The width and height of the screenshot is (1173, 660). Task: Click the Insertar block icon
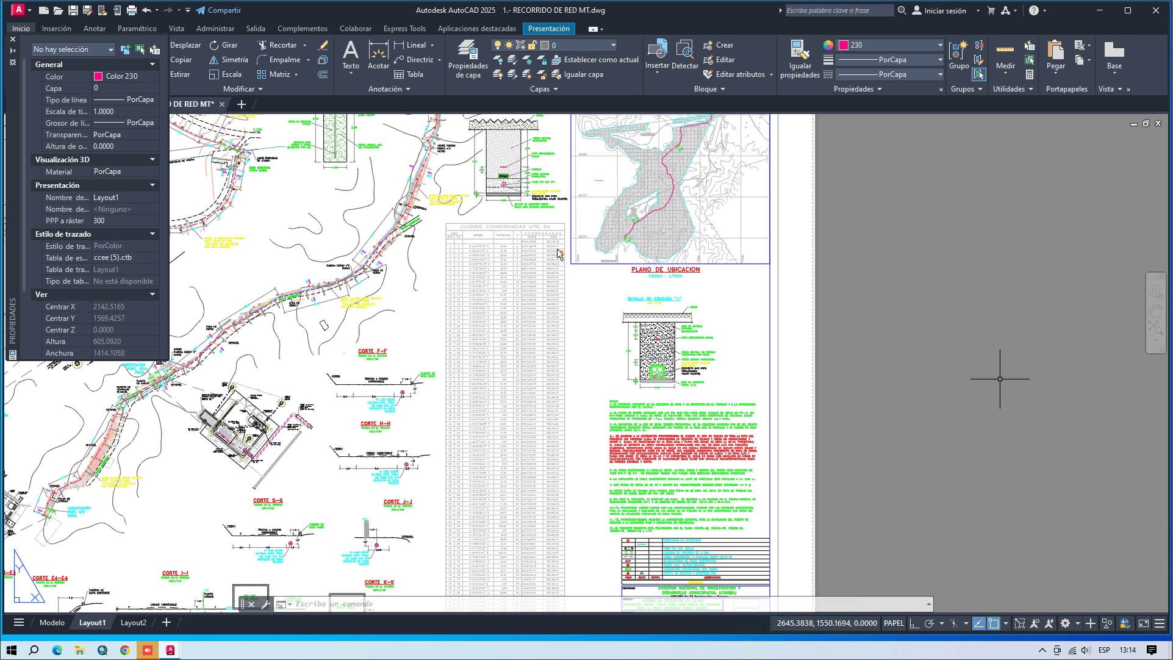657,55
